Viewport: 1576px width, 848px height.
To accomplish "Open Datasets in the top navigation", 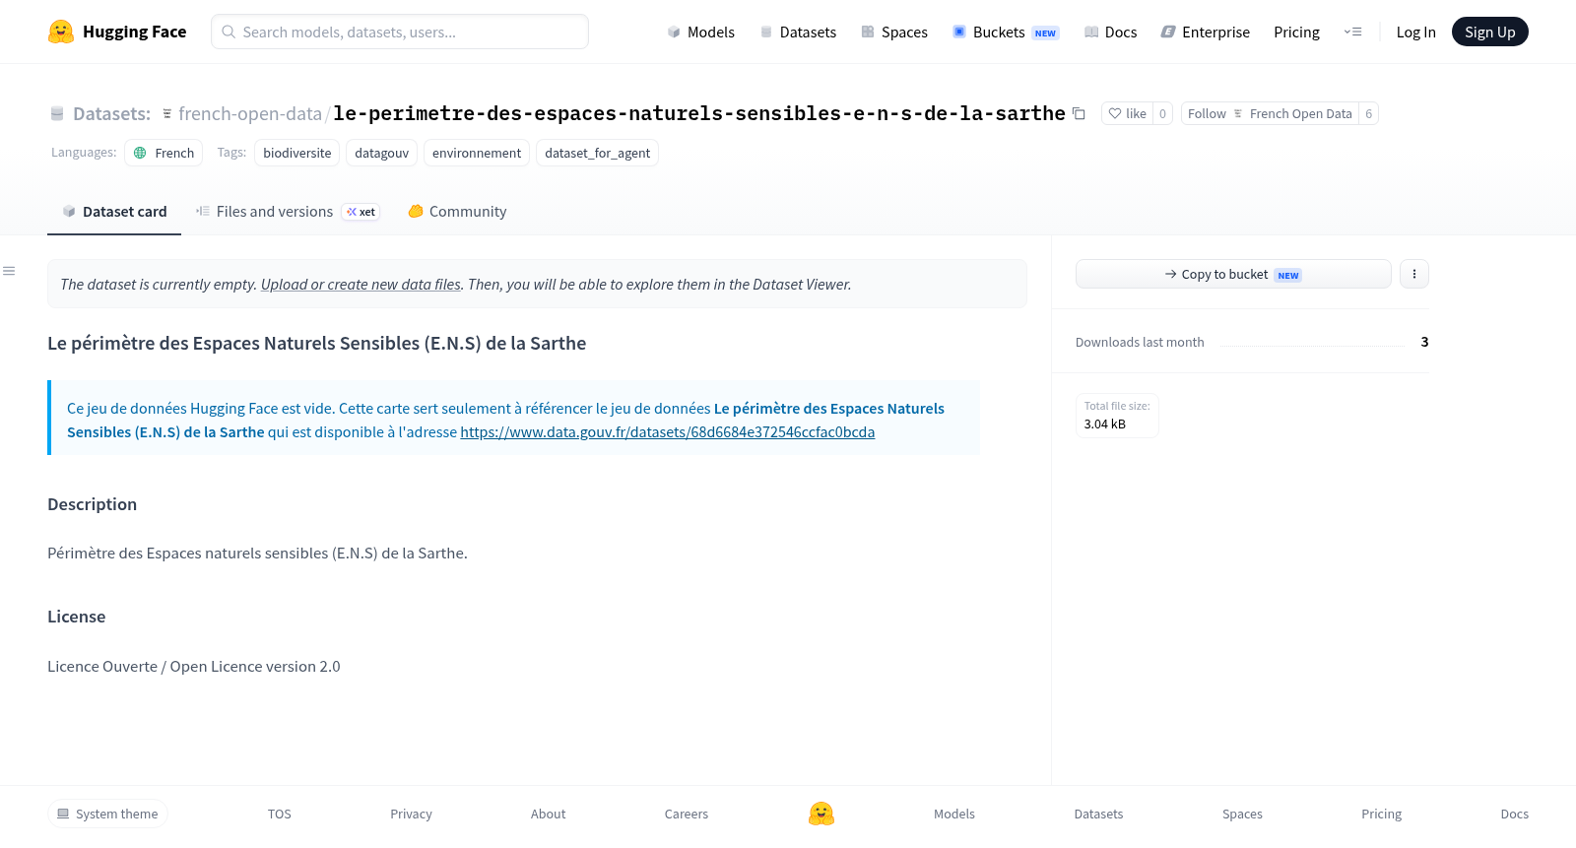I will tap(798, 32).
